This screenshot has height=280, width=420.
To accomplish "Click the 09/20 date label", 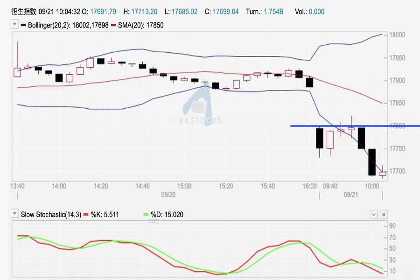I will click(168, 195).
